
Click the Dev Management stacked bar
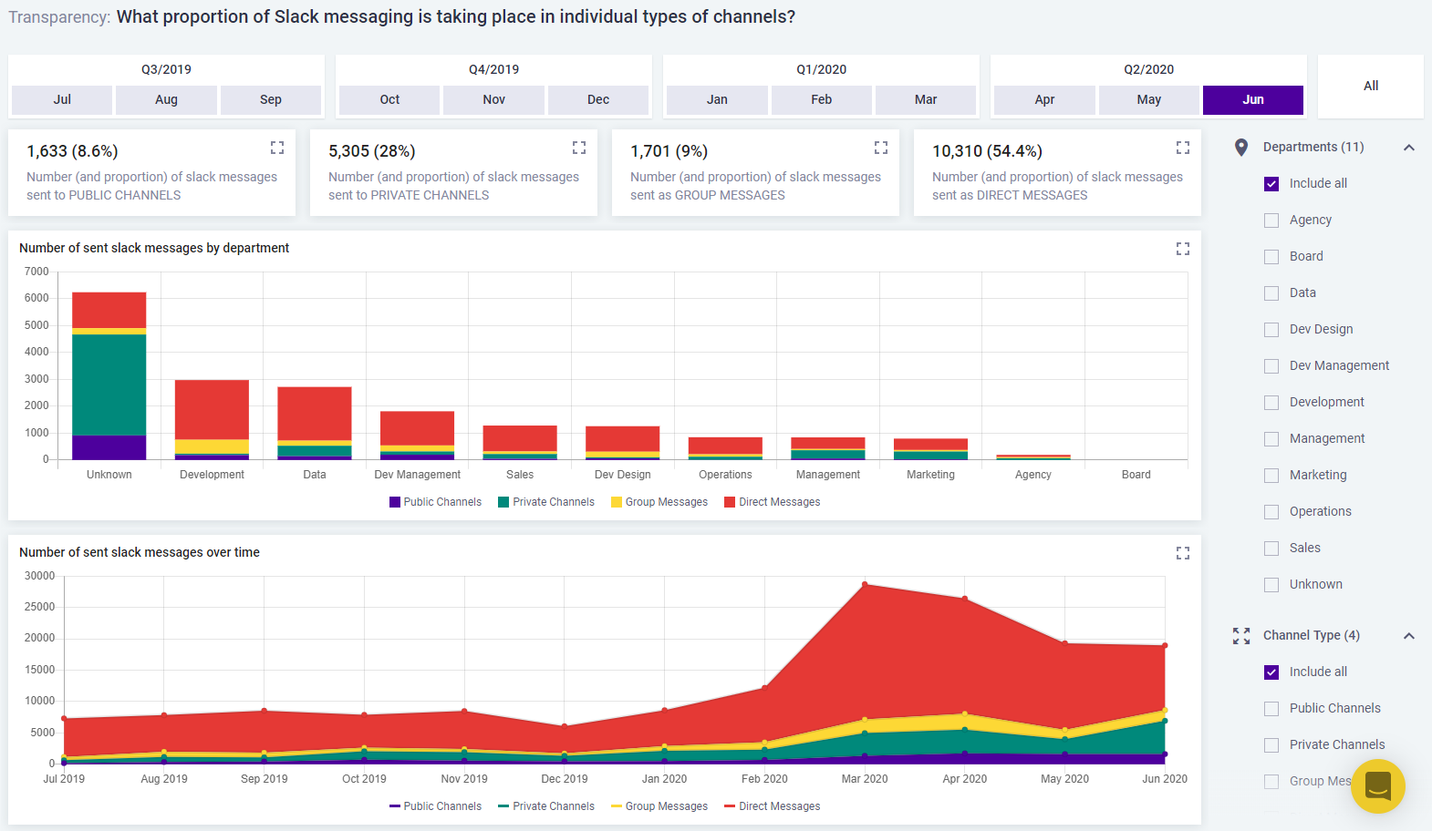coord(418,436)
